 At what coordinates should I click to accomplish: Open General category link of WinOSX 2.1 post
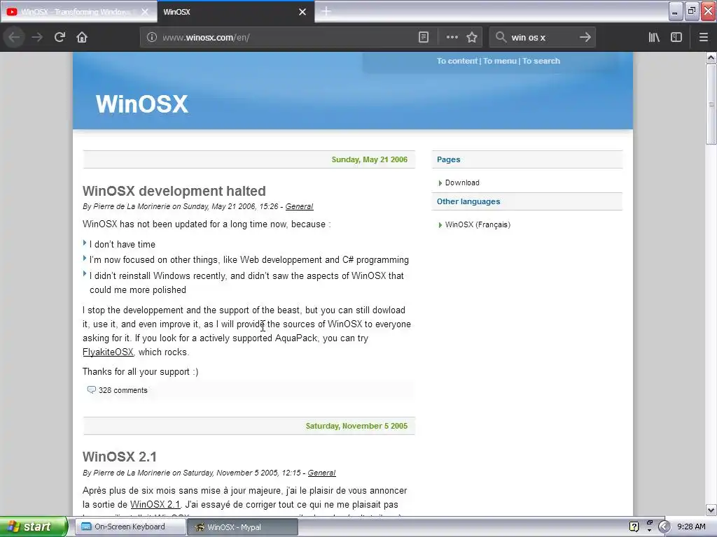click(x=321, y=473)
